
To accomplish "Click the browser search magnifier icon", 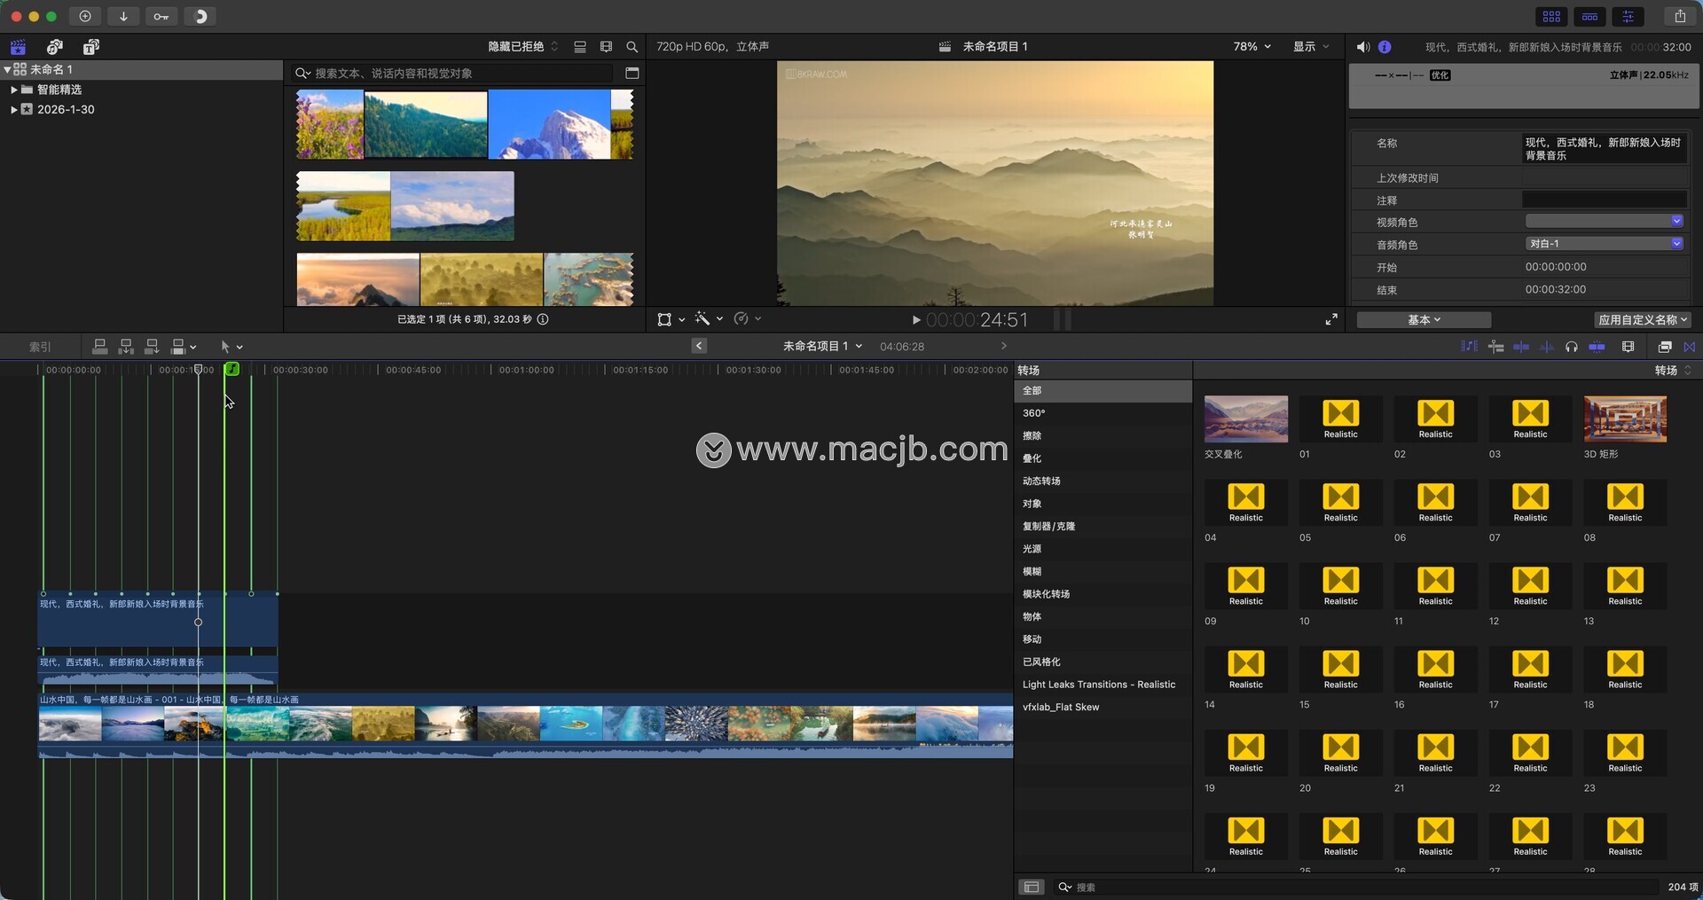I will (x=632, y=47).
